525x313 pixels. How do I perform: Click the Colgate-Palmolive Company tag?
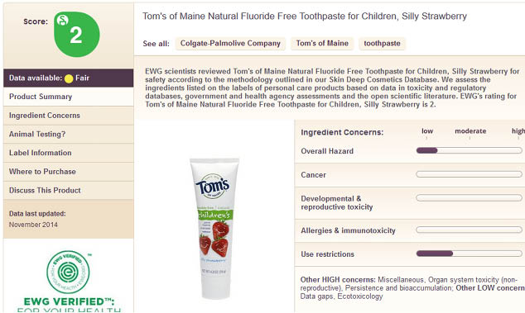pos(230,44)
